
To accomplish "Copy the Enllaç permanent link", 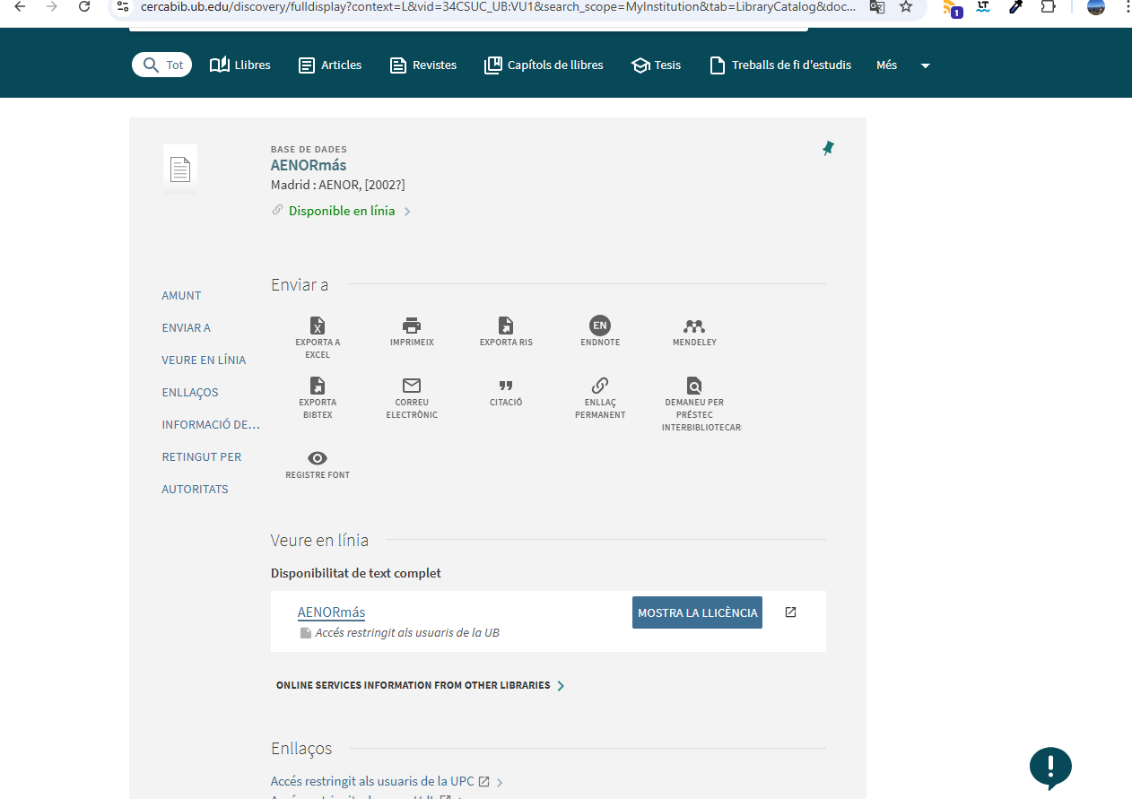I will pyautogui.click(x=600, y=386).
